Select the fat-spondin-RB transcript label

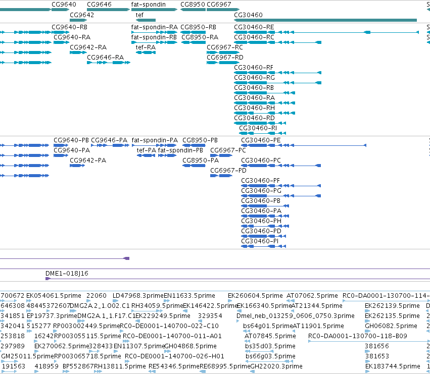(154, 37)
